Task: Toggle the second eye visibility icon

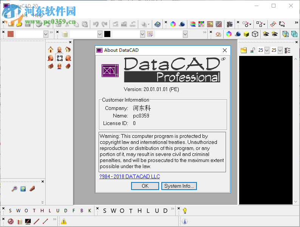Action: [275, 34]
